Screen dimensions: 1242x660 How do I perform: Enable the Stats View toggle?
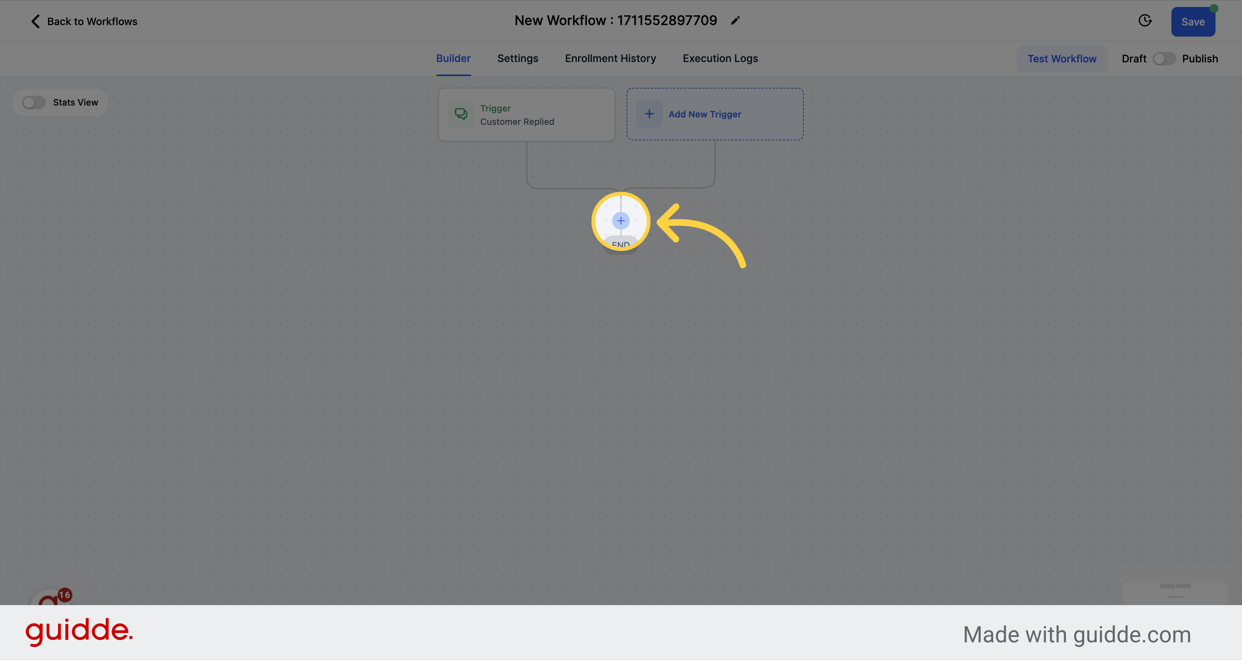click(34, 102)
